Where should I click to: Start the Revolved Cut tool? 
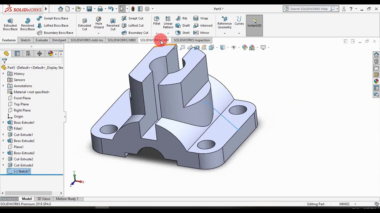113,24
